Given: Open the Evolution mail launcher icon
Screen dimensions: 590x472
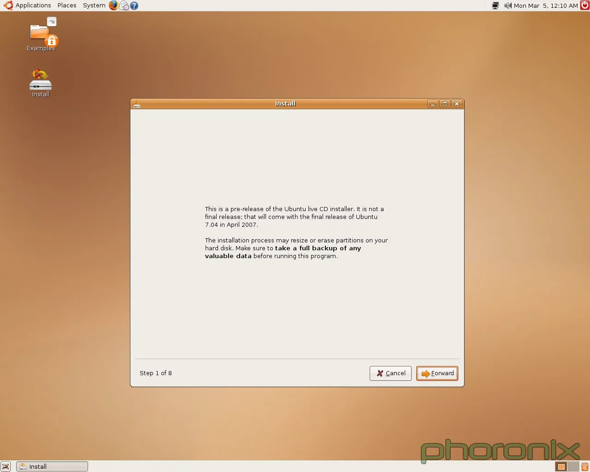Looking at the screenshot, I should [x=124, y=6].
